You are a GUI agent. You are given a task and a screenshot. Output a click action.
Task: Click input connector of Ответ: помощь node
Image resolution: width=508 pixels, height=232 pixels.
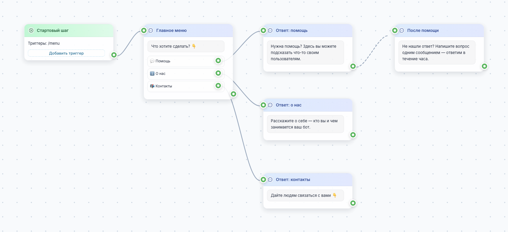pyautogui.click(x=263, y=30)
